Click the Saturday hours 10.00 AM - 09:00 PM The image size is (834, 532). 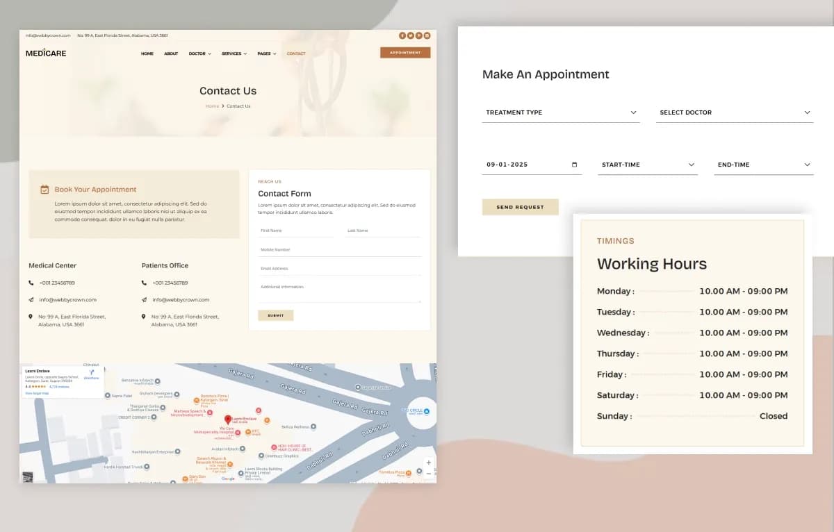pos(744,395)
